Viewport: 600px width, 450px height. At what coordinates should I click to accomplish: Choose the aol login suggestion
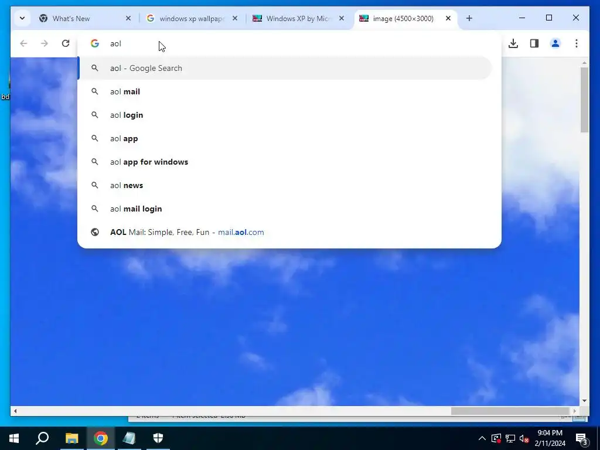[285, 115]
